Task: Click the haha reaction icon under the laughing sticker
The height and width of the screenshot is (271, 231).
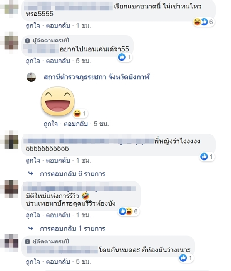Action: pos(77,113)
